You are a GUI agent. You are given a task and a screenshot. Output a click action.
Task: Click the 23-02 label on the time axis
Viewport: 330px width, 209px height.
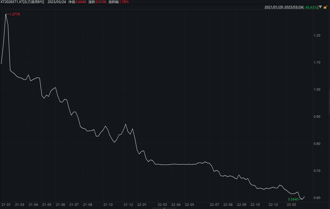[x=291, y=205]
